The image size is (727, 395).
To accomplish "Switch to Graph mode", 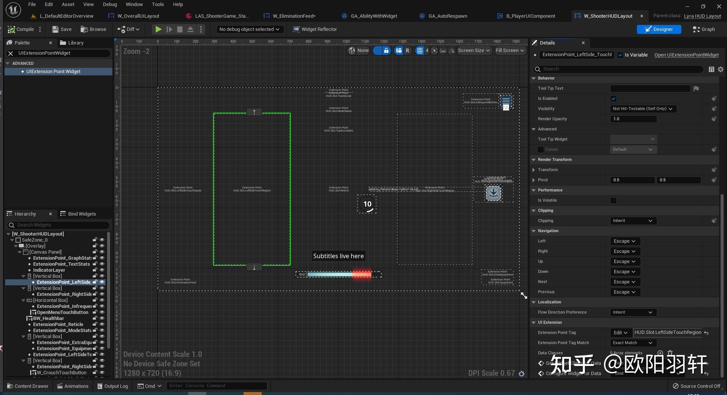I will click(x=704, y=29).
